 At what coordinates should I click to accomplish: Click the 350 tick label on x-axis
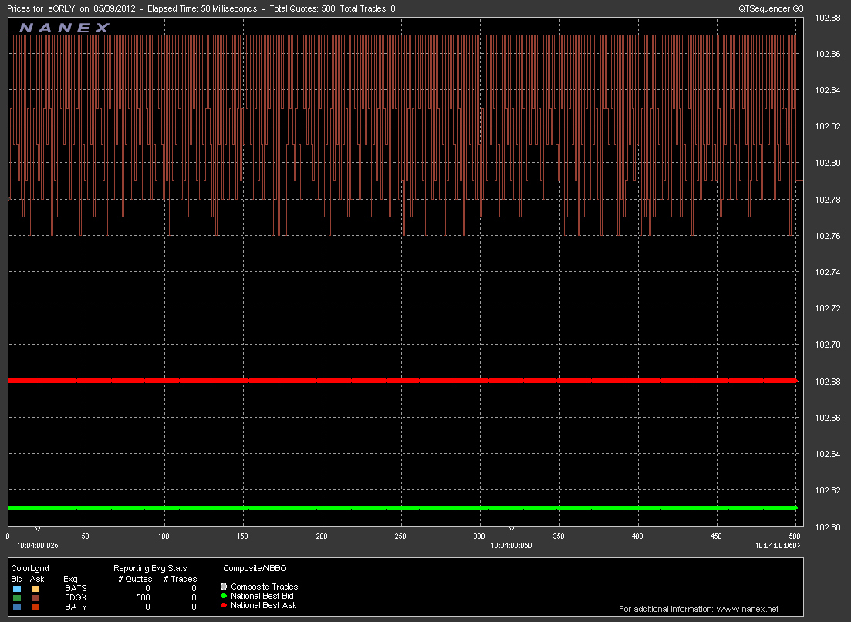[x=558, y=536]
